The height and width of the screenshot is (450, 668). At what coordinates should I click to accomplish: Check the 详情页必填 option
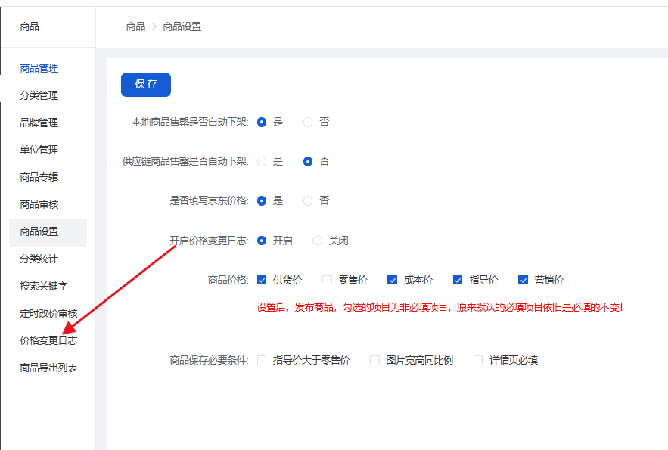coord(478,361)
